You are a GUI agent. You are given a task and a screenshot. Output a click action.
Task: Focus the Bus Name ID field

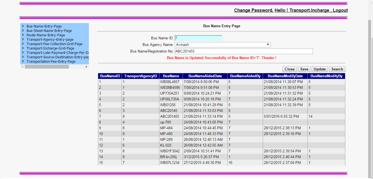click(198, 38)
